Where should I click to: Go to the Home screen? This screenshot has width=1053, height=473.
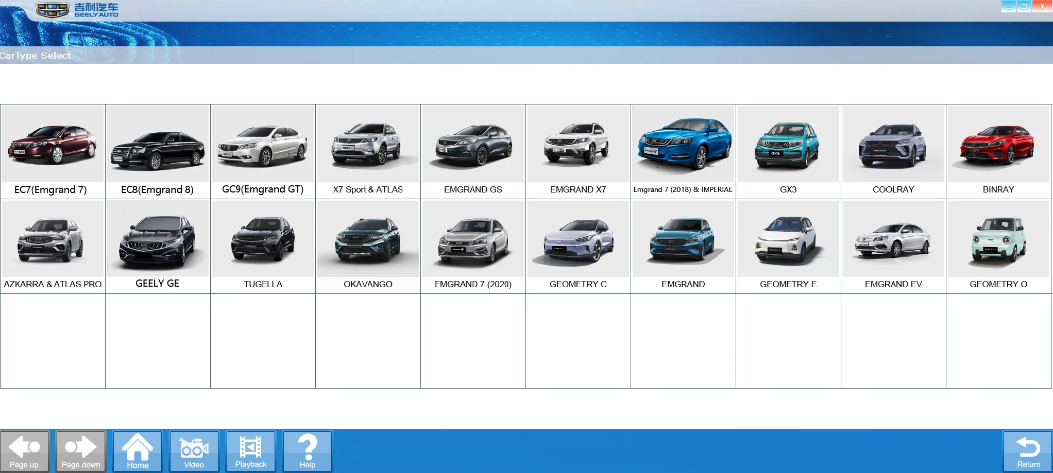(138, 451)
